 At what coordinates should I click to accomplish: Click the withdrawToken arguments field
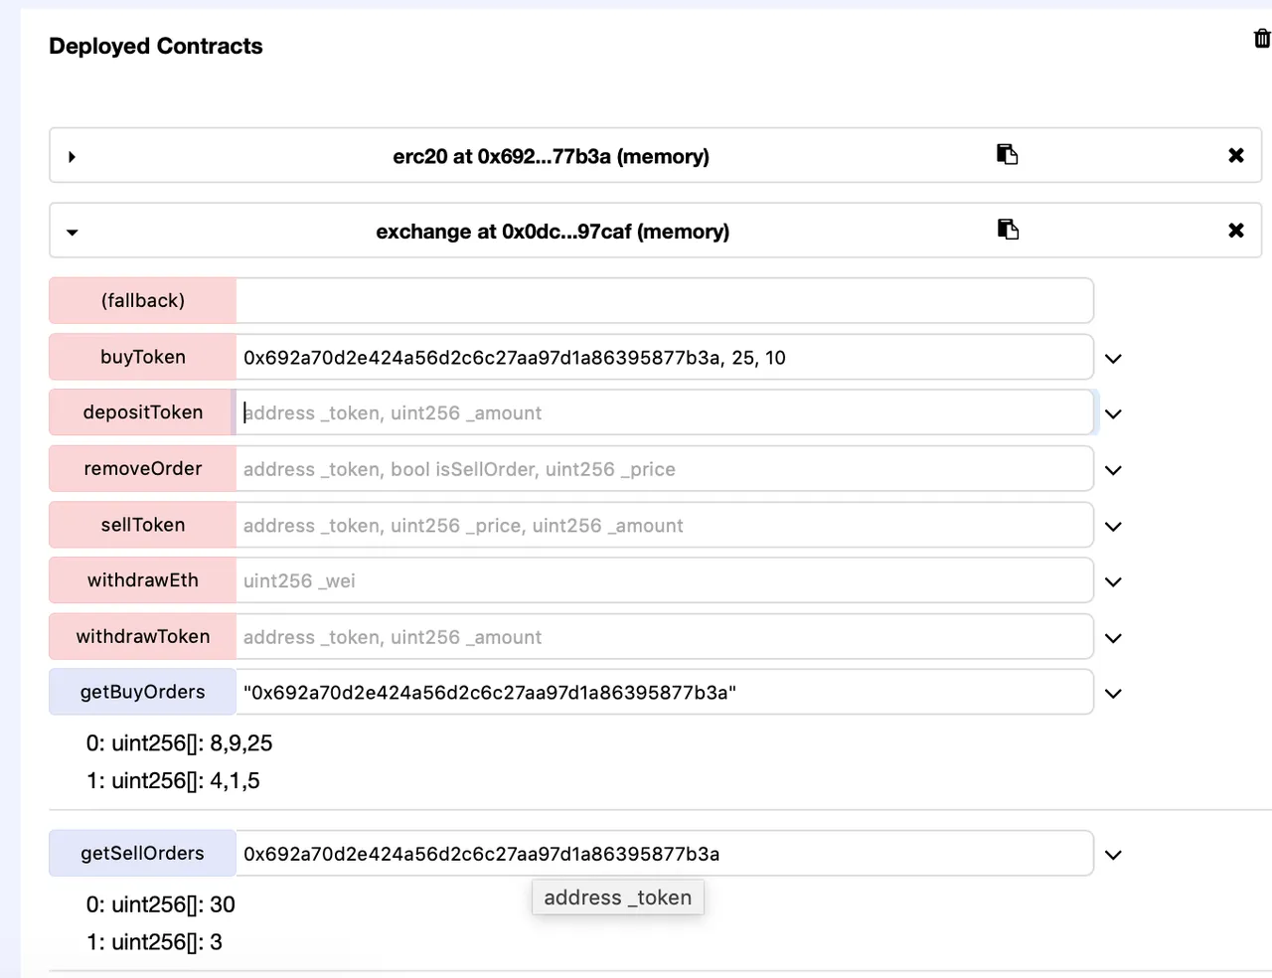[664, 637]
